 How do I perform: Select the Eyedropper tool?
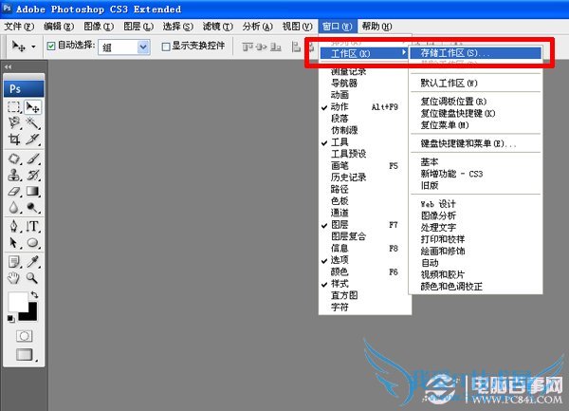pos(33,261)
